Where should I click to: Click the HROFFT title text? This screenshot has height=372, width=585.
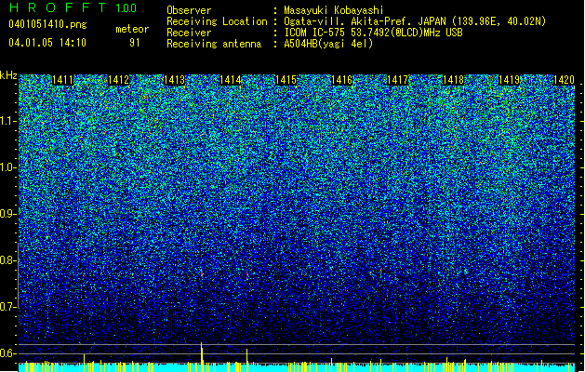pyautogui.click(x=58, y=7)
